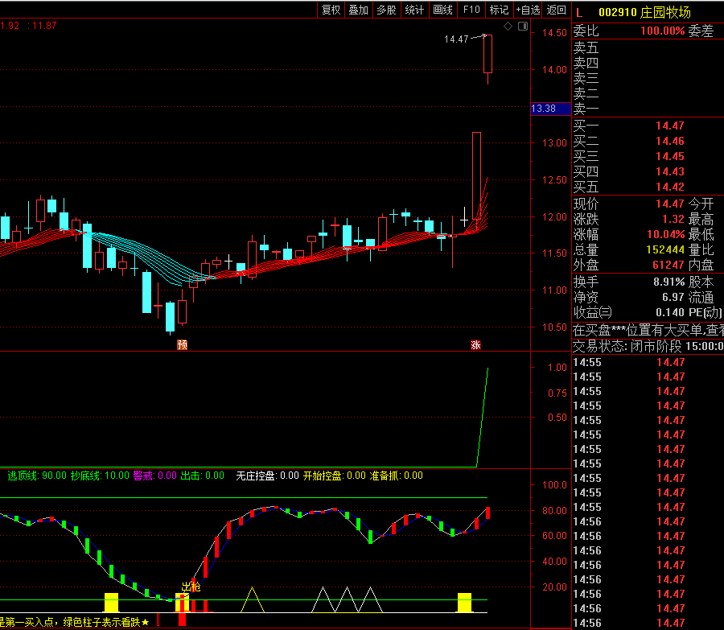Click the 涨幅 value 10.04%
Viewport: 724px width, 630px height.
pos(666,234)
